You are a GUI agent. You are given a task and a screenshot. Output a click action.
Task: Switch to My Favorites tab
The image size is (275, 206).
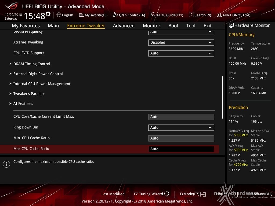pos(26,26)
